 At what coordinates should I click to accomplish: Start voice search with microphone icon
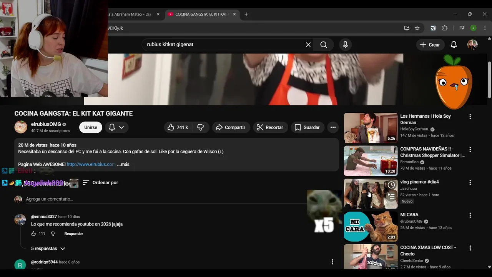pyautogui.click(x=345, y=45)
